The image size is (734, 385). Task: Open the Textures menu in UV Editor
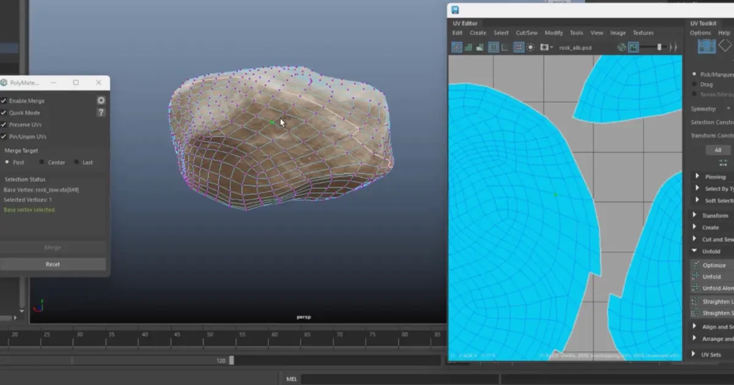click(x=643, y=33)
